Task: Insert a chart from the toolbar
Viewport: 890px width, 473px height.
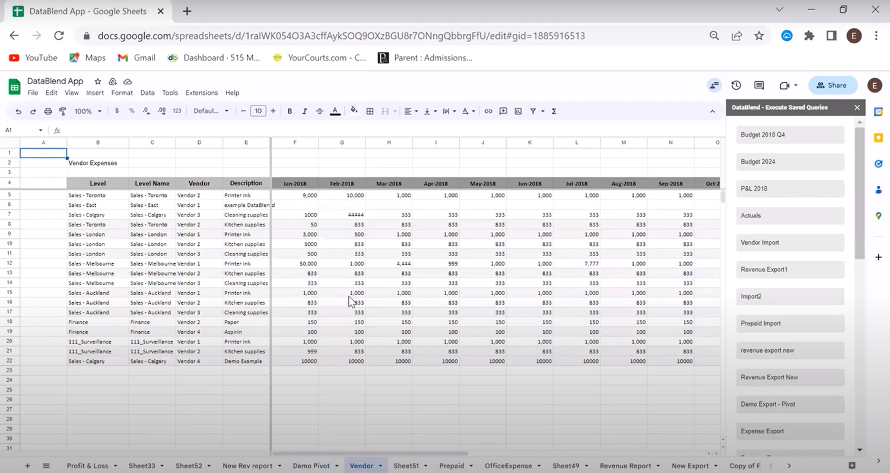Action: tap(518, 111)
